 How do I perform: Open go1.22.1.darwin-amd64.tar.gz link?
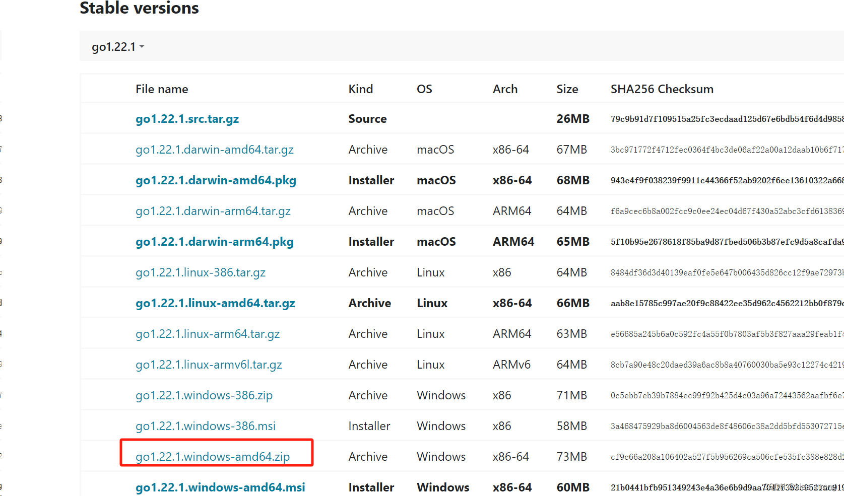214,150
